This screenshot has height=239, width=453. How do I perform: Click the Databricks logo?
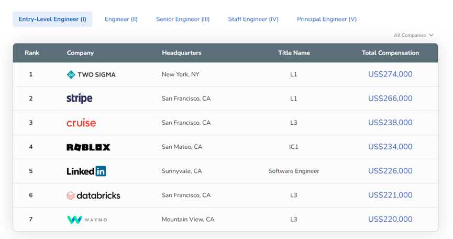point(93,195)
